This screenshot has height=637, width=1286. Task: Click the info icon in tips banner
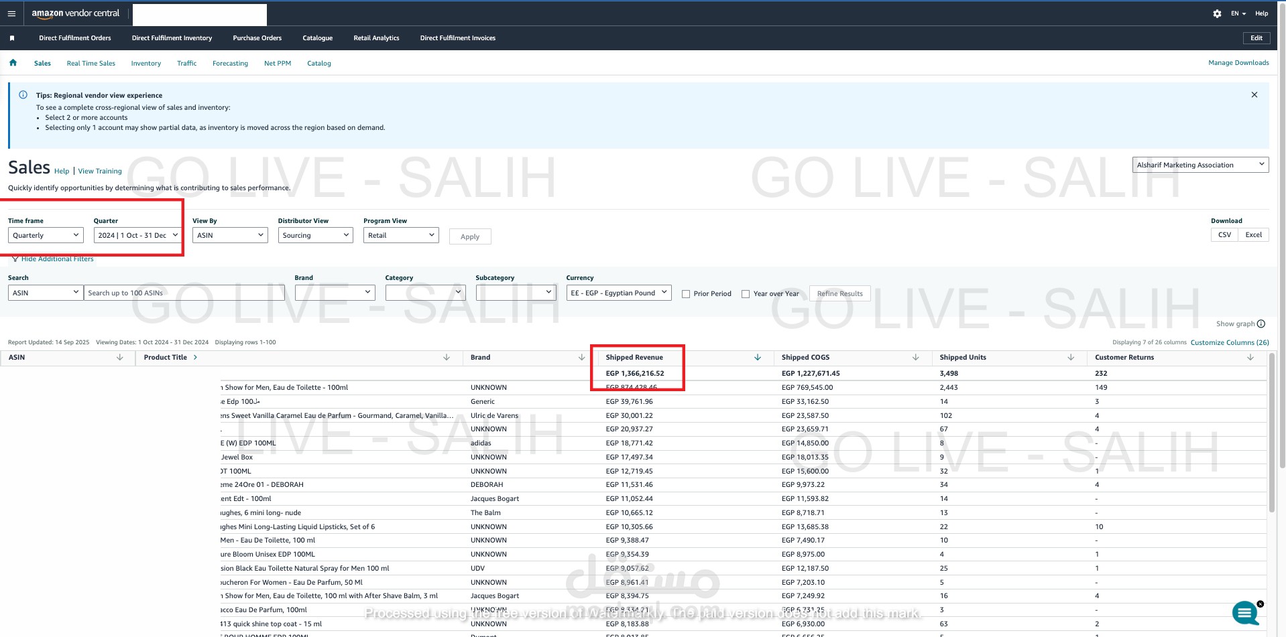tap(23, 95)
